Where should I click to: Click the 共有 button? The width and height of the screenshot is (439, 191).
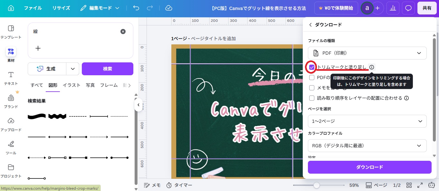point(427,8)
